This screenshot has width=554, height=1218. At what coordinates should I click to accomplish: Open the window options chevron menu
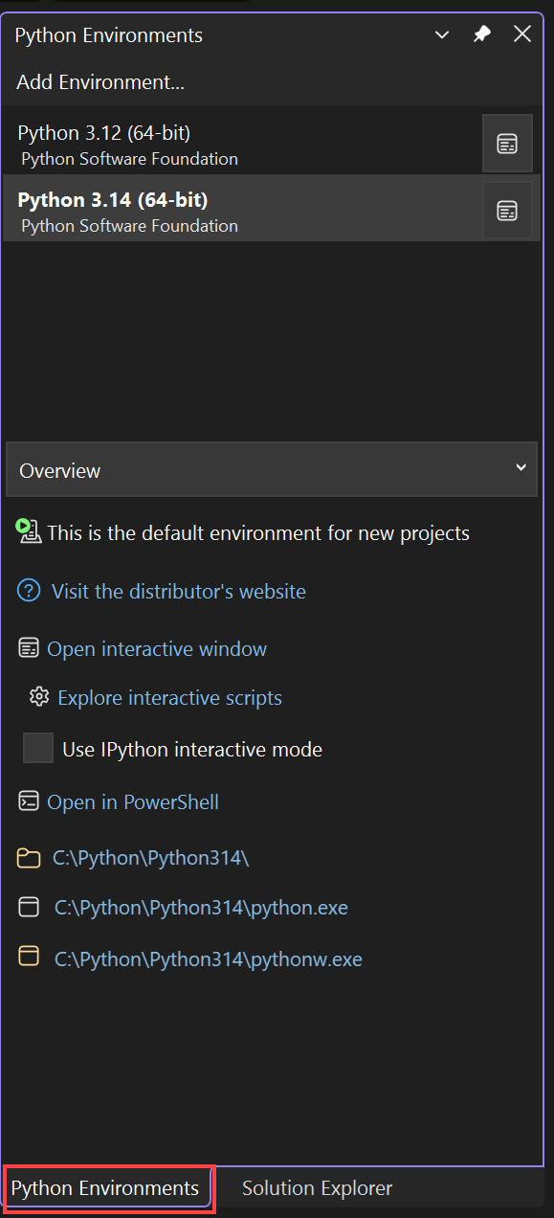tap(441, 34)
